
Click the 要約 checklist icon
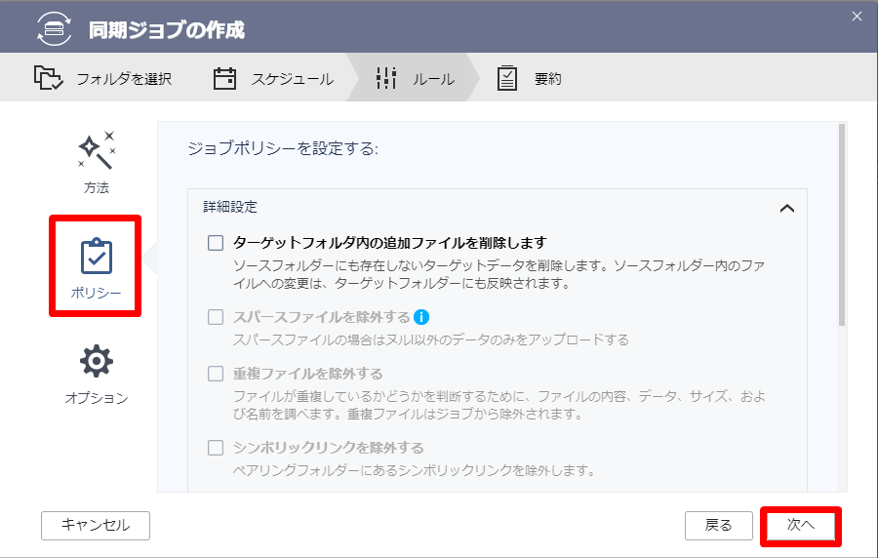tap(506, 78)
